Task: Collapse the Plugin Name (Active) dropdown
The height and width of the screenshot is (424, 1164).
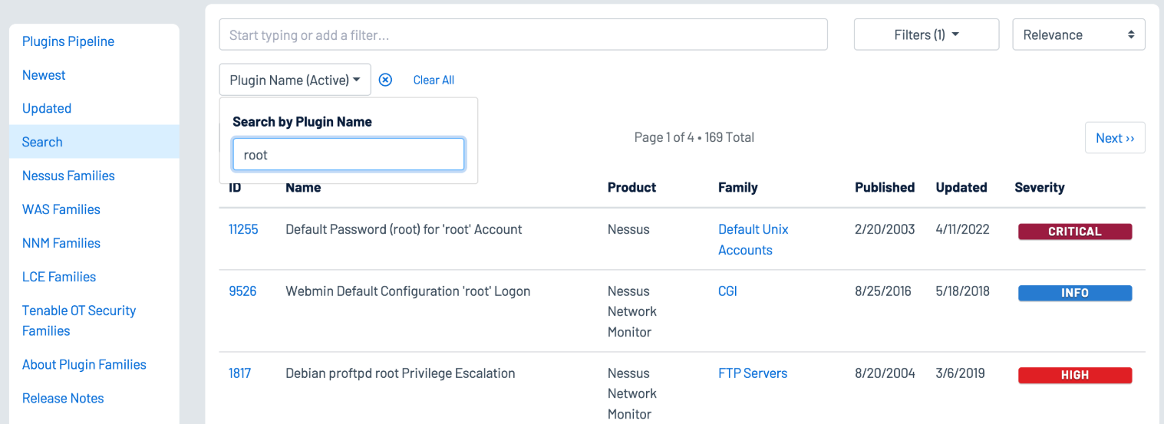Action: click(x=295, y=80)
